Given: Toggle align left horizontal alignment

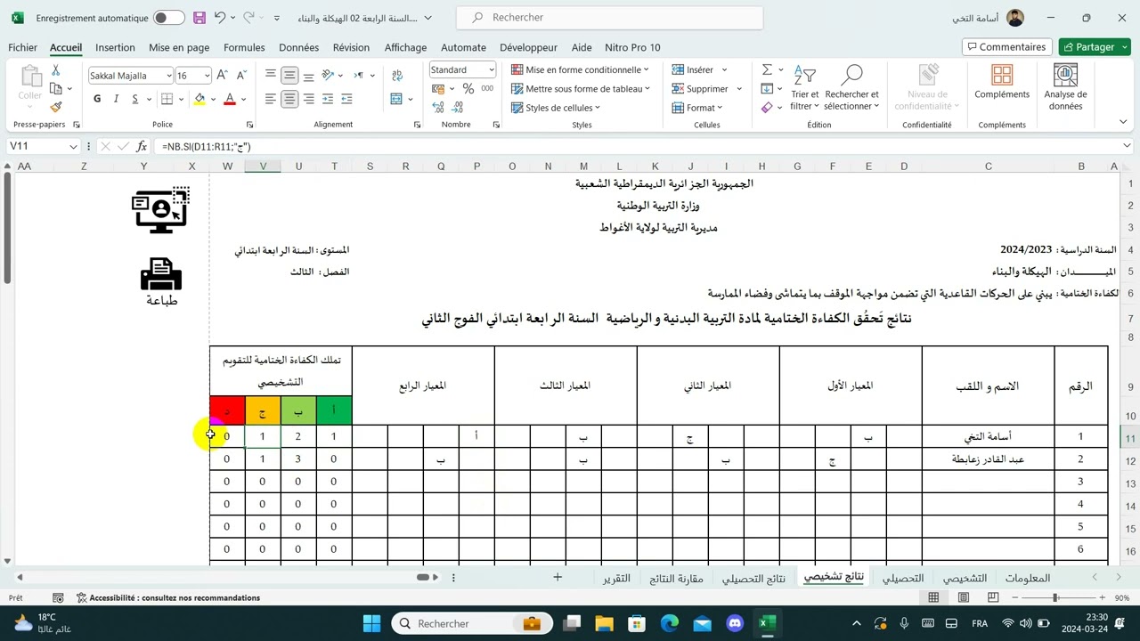Looking at the screenshot, I should pos(271,99).
